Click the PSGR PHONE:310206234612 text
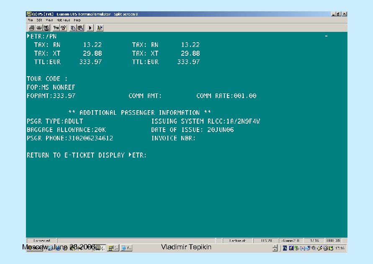Screen dimensions: 373x264 point(70,138)
